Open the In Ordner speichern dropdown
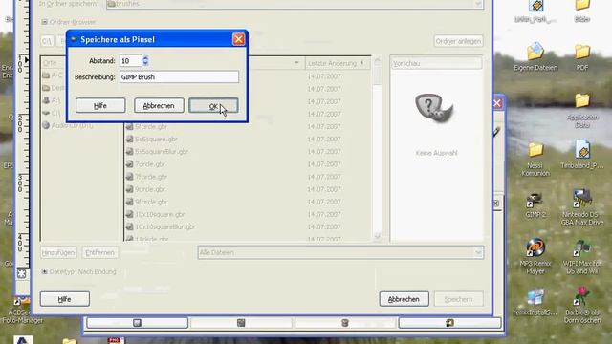The image size is (612, 344). tap(295, 4)
